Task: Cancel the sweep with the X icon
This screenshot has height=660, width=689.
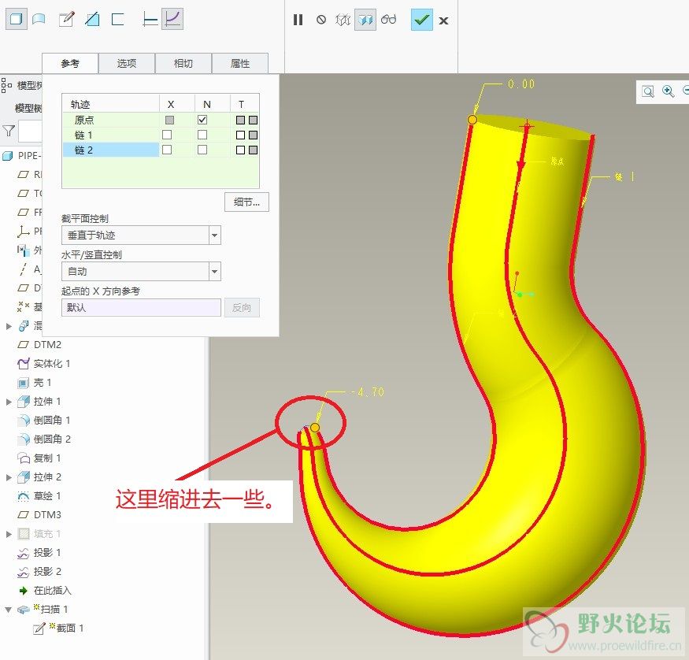Action: [444, 20]
